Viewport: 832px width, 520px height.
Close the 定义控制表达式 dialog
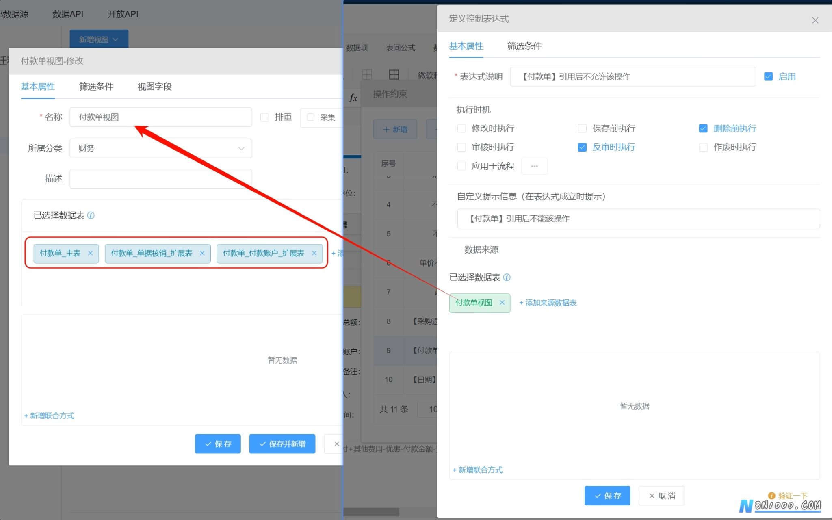pos(815,20)
